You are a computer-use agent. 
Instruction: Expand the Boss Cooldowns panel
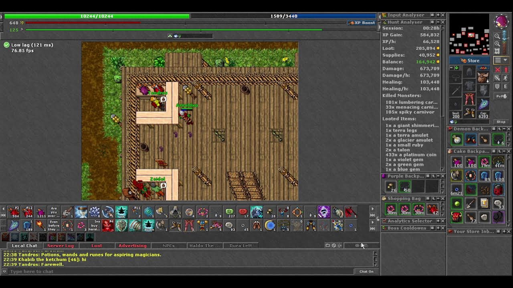(438, 228)
